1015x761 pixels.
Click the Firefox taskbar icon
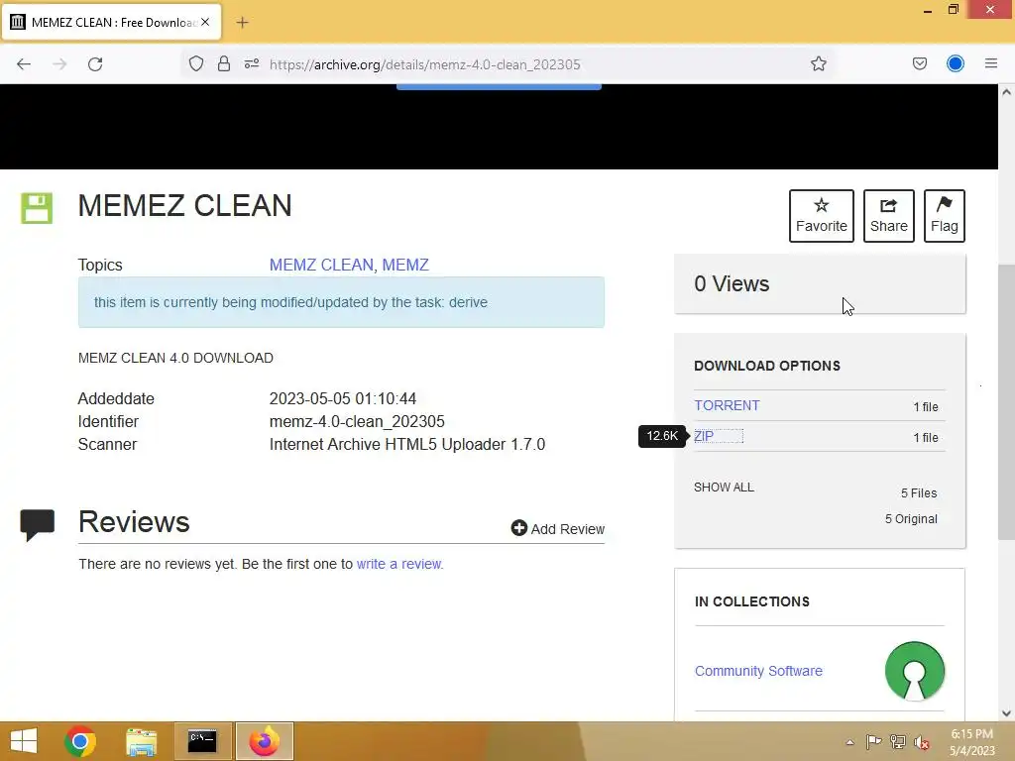click(x=264, y=741)
